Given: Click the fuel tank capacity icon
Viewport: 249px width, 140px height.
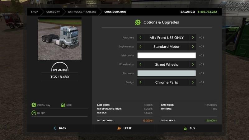Looking at the screenshot, I should (63, 105).
